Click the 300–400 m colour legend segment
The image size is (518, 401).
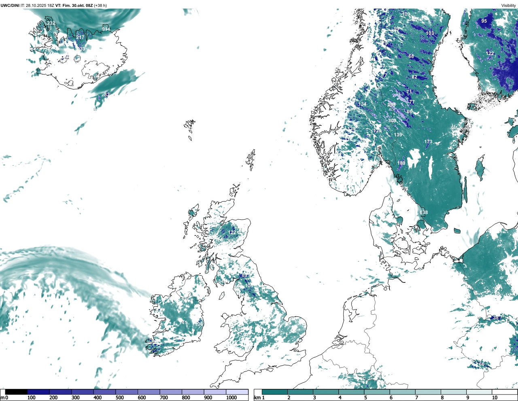83,392
